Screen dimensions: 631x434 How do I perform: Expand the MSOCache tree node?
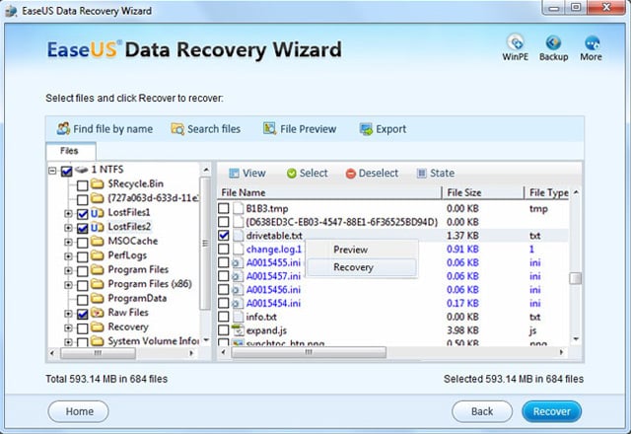pos(68,243)
